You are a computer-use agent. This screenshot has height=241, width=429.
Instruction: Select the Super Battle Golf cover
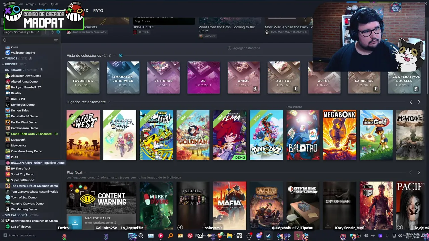(376, 135)
